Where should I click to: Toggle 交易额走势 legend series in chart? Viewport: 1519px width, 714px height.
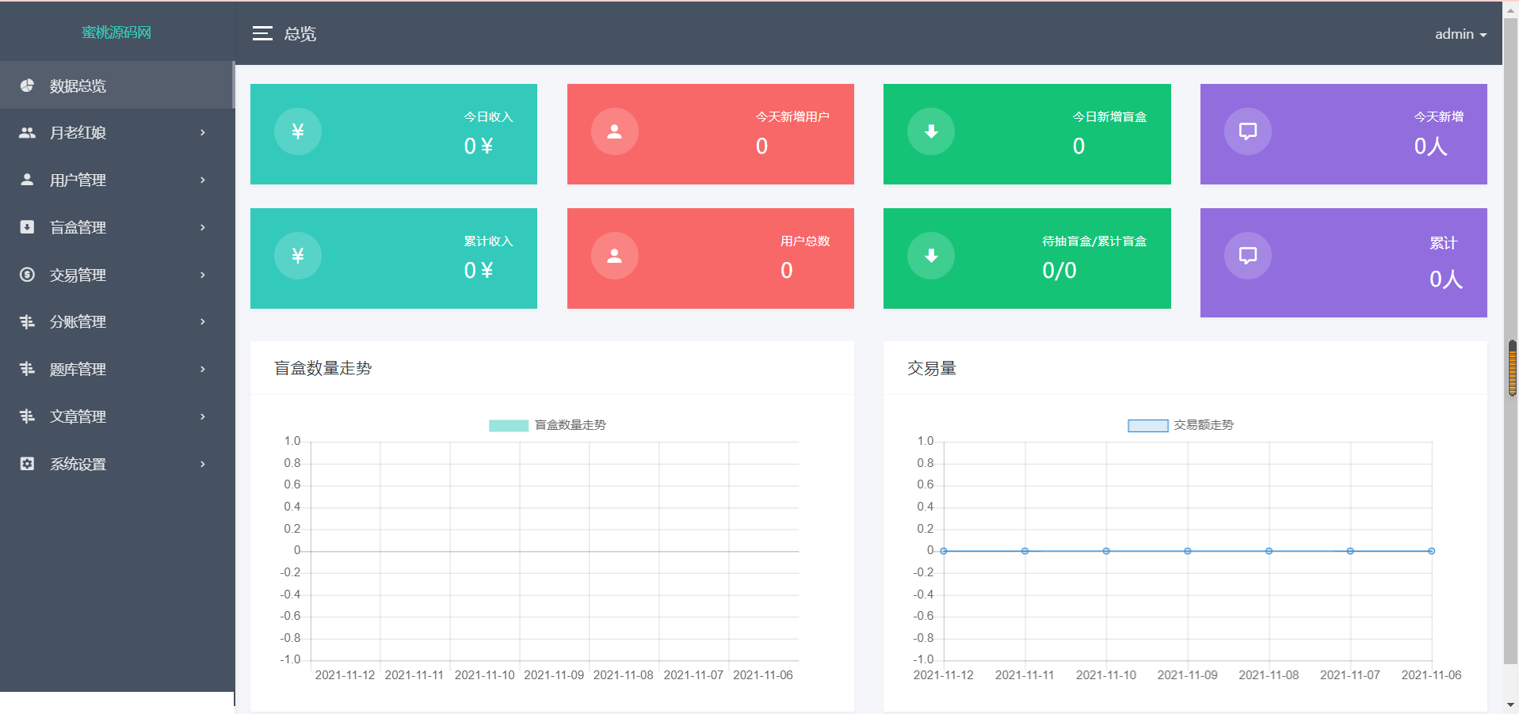(1180, 425)
